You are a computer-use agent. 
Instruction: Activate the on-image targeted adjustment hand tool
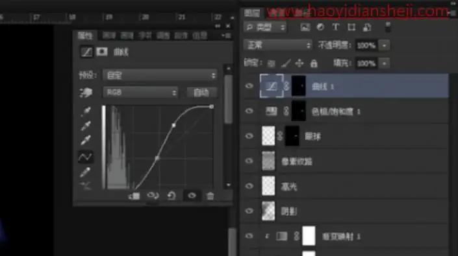coord(86,93)
